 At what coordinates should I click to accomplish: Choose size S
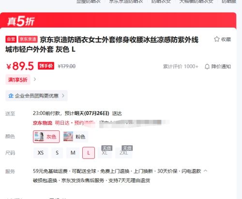click(57, 153)
